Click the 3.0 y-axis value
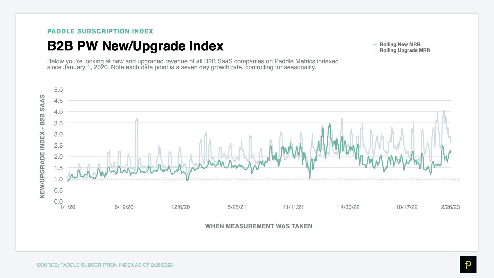This screenshot has width=494, height=278. tap(58, 134)
